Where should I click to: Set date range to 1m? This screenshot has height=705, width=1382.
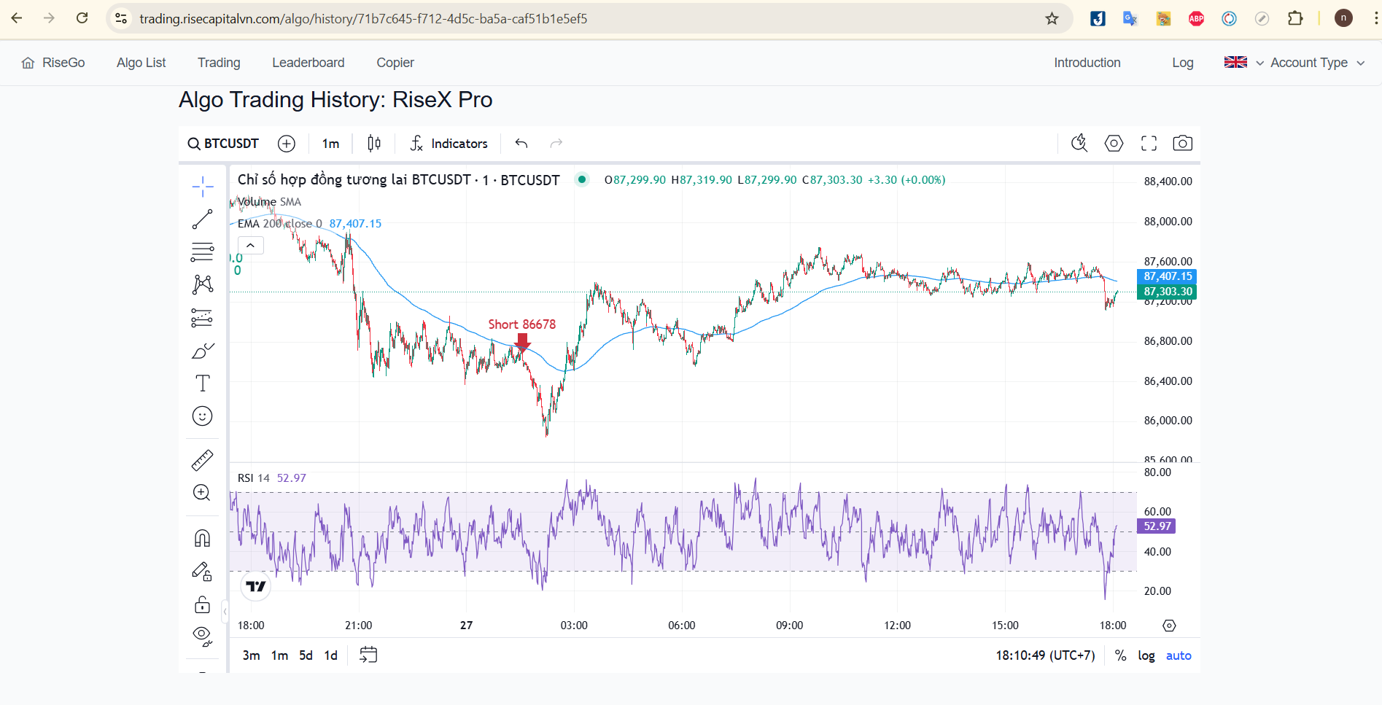(x=279, y=655)
